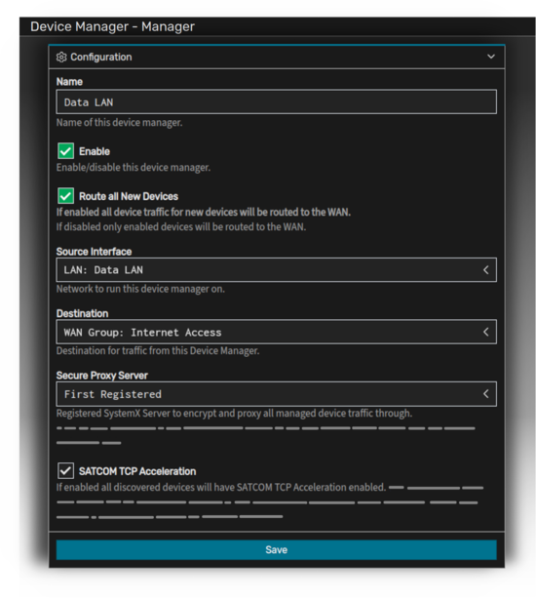This screenshot has width=536, height=598.
Task: Click 'Name of this device manager.' hint
Action: [x=119, y=122]
